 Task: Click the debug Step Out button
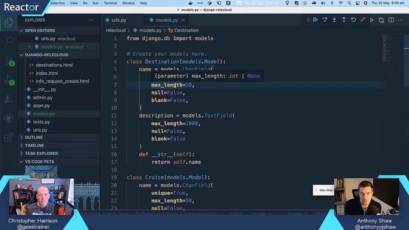pos(344,20)
